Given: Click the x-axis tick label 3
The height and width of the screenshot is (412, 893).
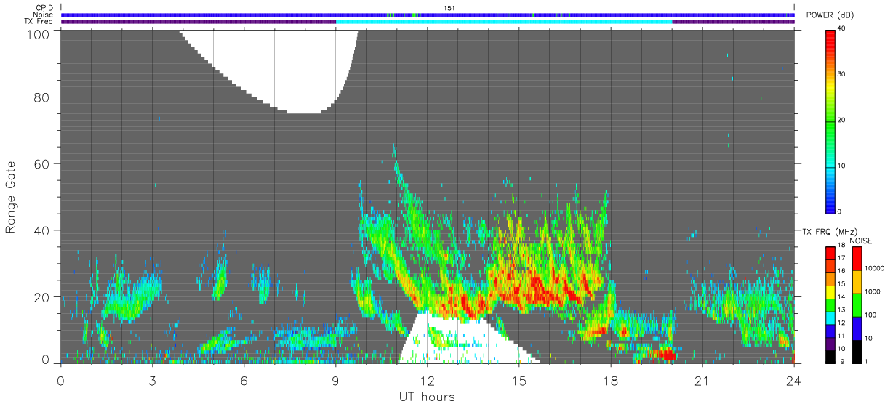Looking at the screenshot, I should tap(153, 381).
